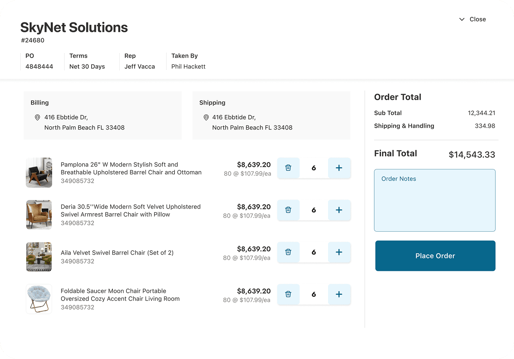
Task: Click the Pamplona chair price $8,639.20
Action: pyautogui.click(x=254, y=165)
